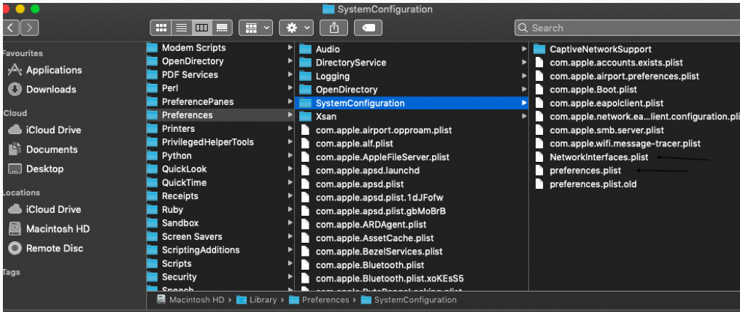The width and height of the screenshot is (740, 312).
Task: Expand the ScriptingAdditions folder arrow
Action: [x=290, y=250]
